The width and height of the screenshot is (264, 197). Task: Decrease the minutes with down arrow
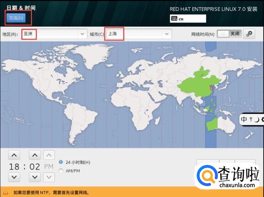[35, 177]
